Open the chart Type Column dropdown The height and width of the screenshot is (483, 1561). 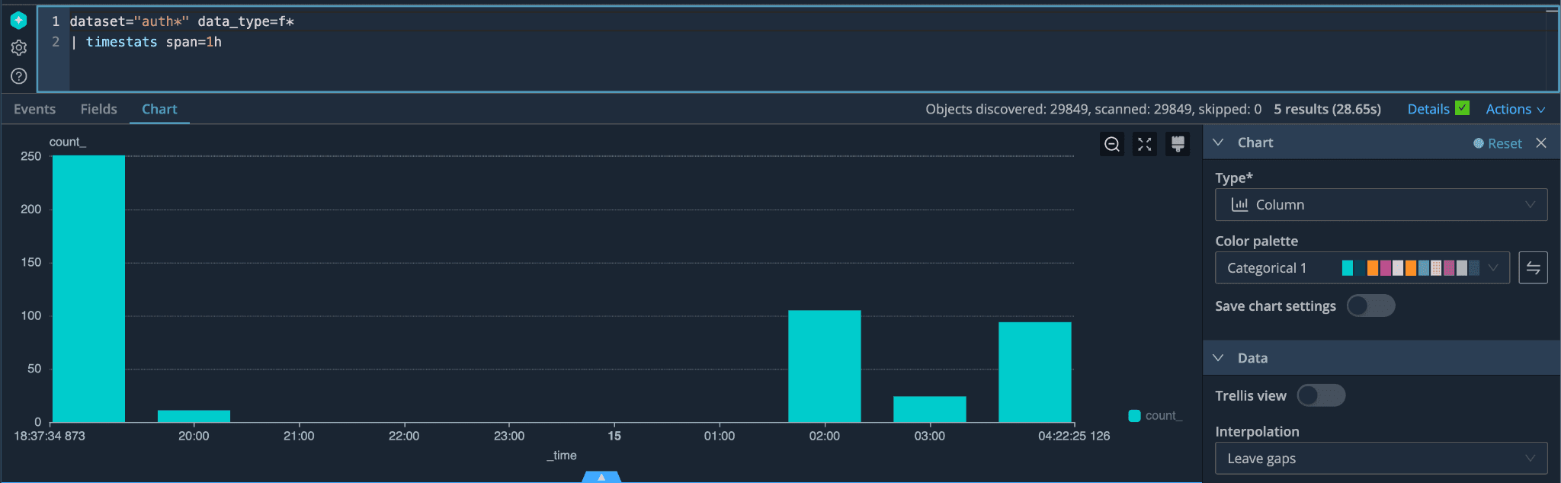click(1380, 205)
